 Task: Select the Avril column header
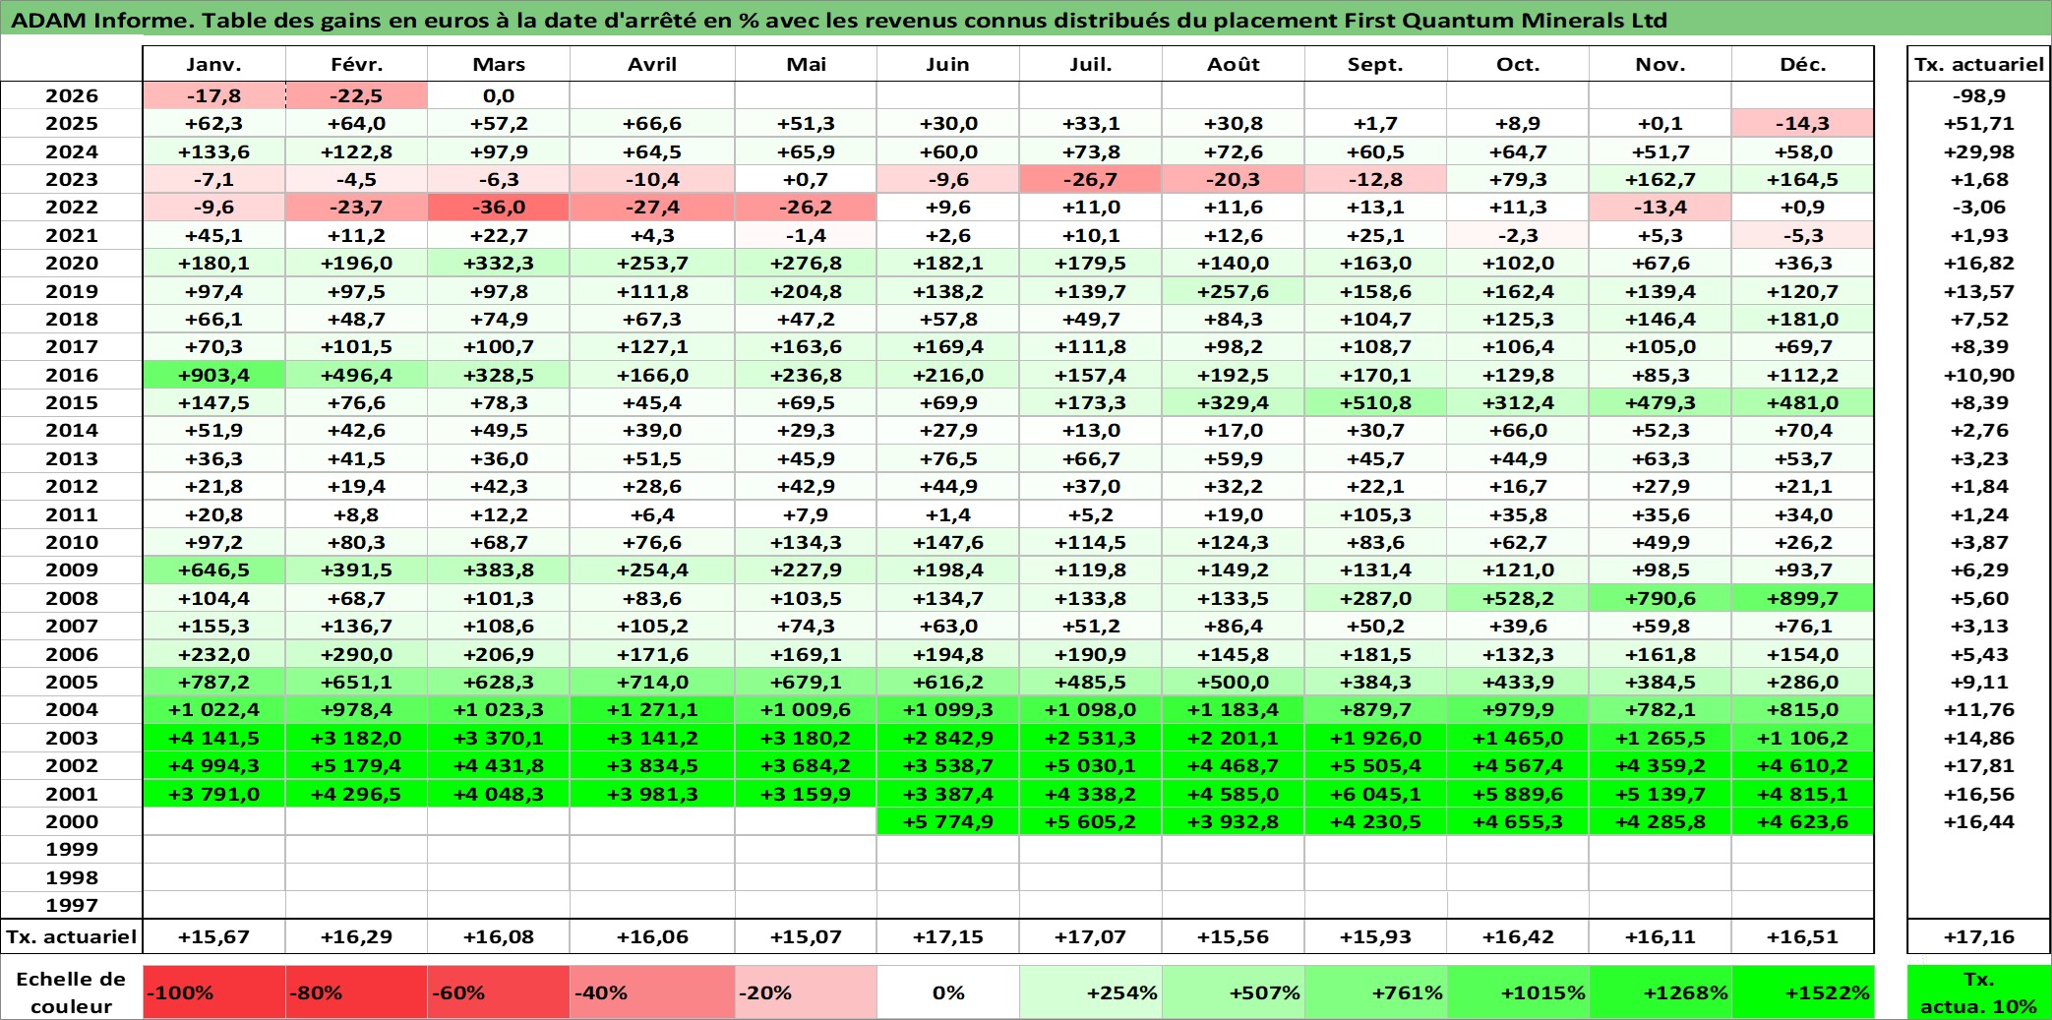[652, 64]
